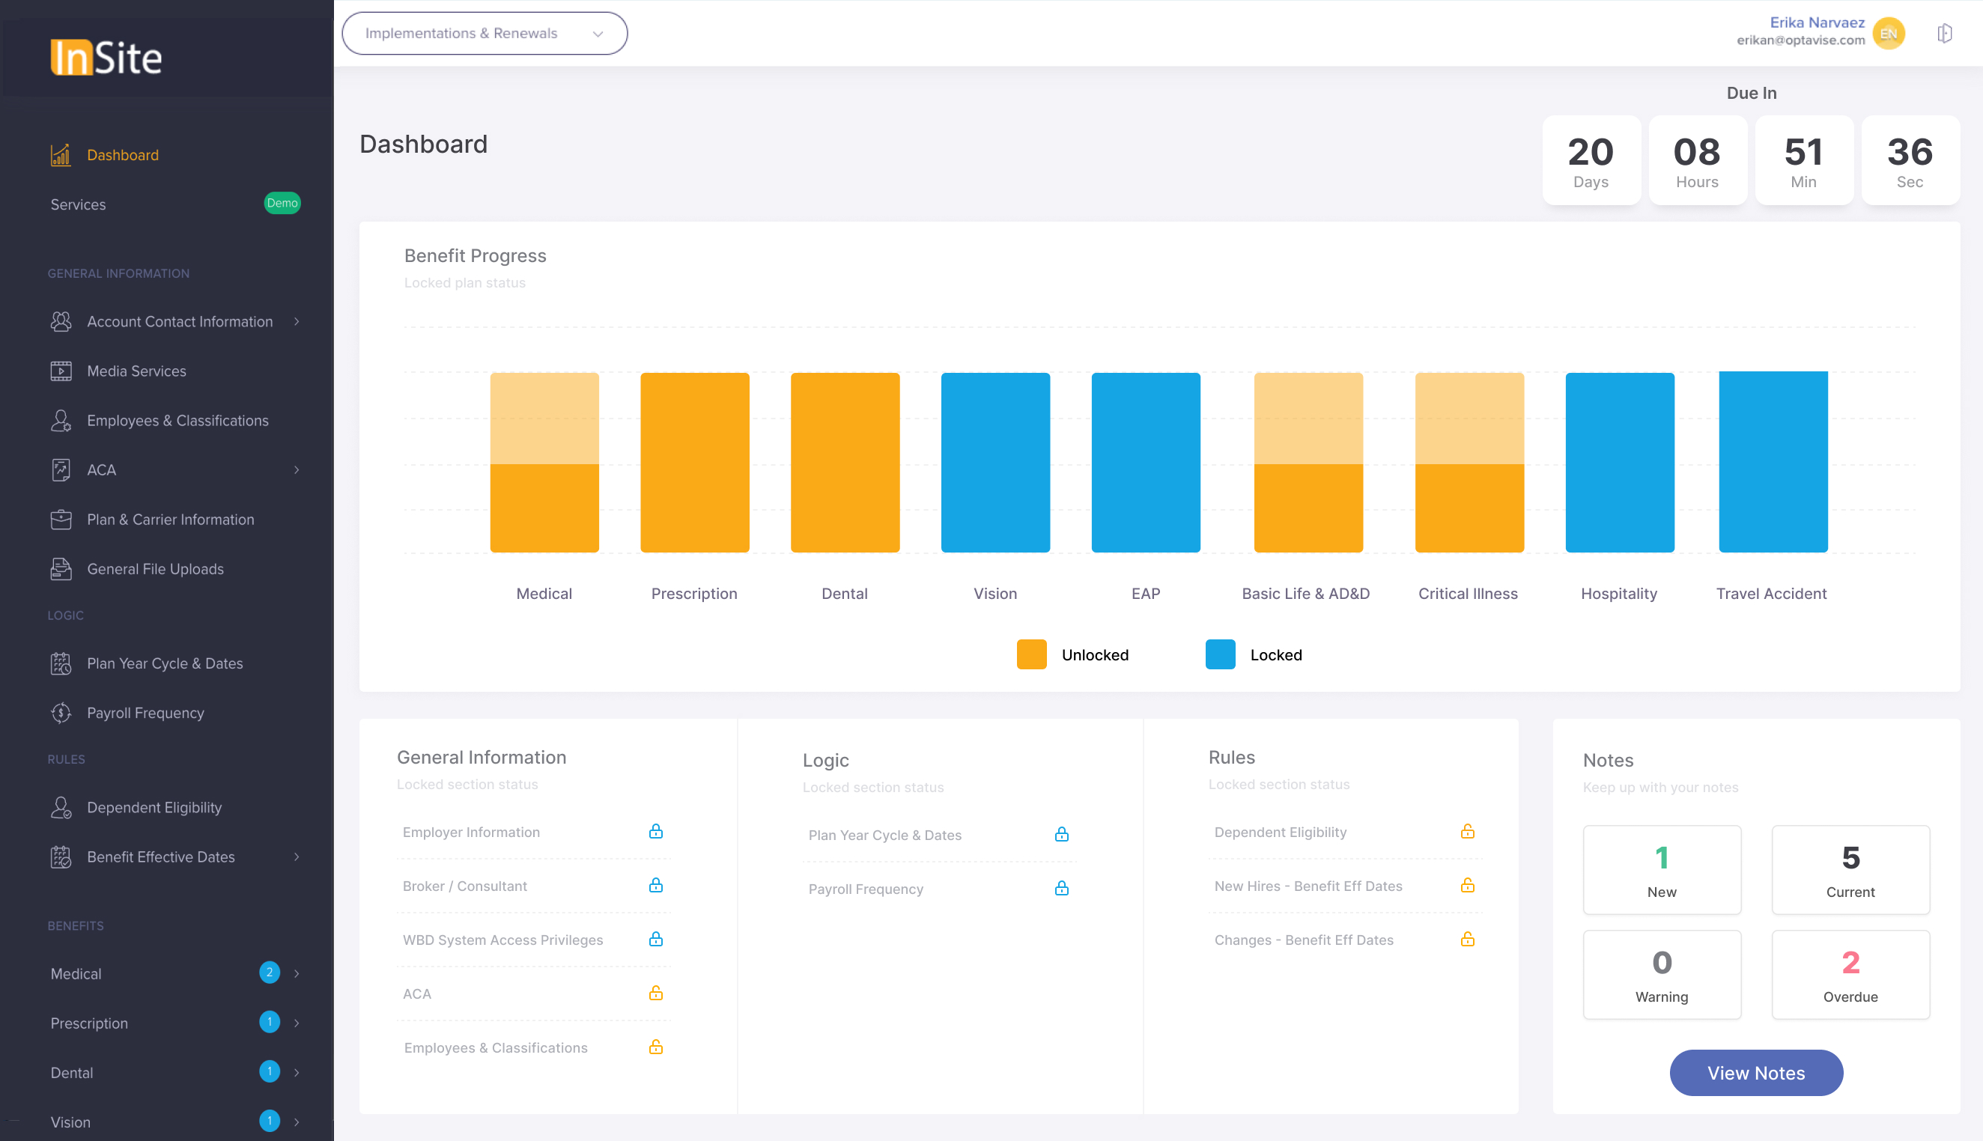Expand the Account Contact Information section

point(297,321)
